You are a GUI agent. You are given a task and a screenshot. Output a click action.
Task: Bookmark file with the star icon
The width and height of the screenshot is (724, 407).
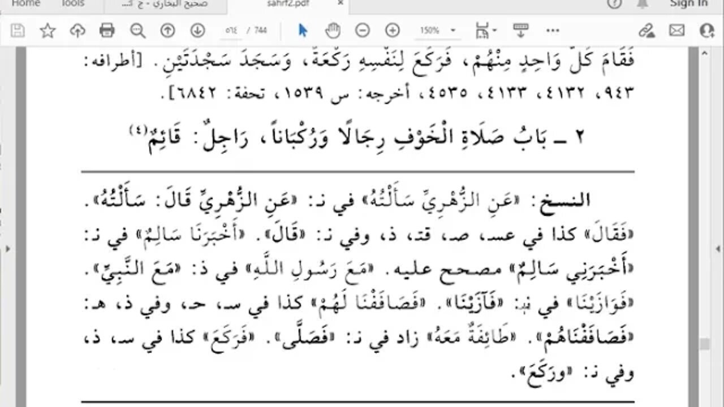tap(48, 30)
